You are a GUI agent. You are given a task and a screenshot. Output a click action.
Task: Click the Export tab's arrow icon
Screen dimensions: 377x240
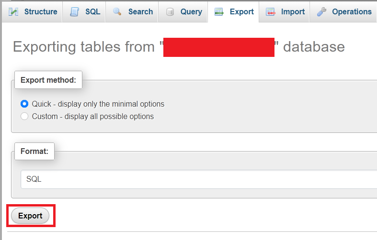click(219, 11)
